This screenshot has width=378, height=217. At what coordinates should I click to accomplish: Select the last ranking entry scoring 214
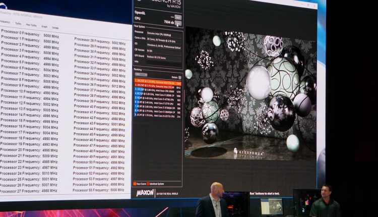pos(158,116)
